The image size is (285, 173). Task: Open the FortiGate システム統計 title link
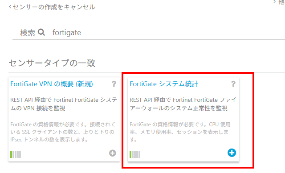164,84
